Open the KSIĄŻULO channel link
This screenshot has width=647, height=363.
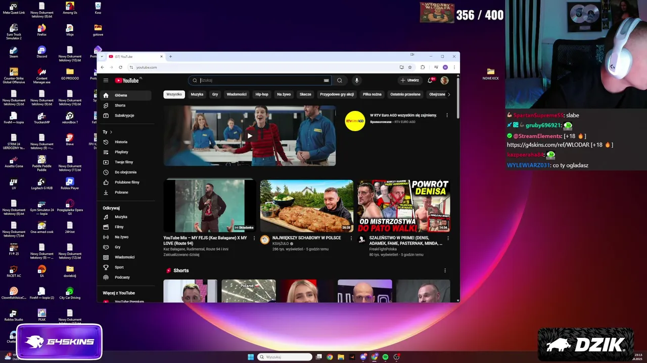281,244
